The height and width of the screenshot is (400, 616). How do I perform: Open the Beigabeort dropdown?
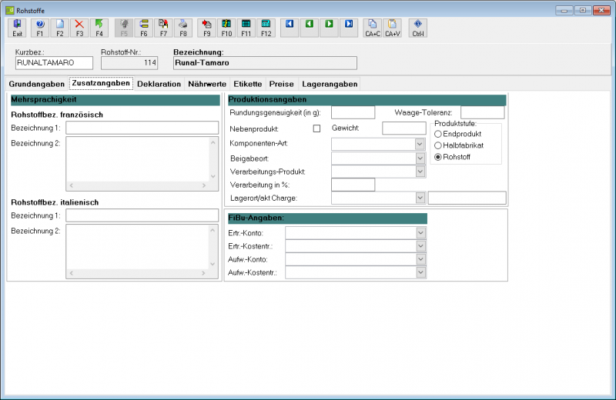click(x=420, y=158)
